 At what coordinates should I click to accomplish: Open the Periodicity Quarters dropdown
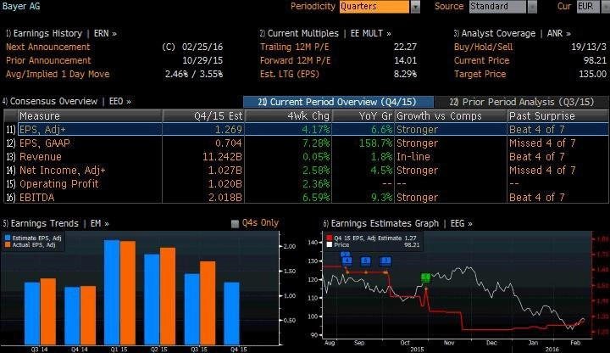coord(374,7)
